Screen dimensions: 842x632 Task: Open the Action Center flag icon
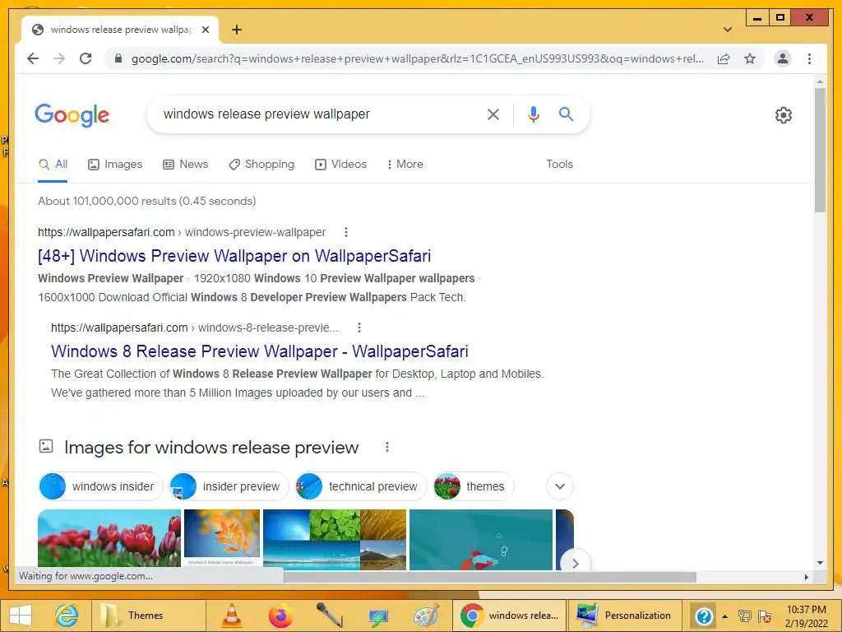tap(765, 616)
